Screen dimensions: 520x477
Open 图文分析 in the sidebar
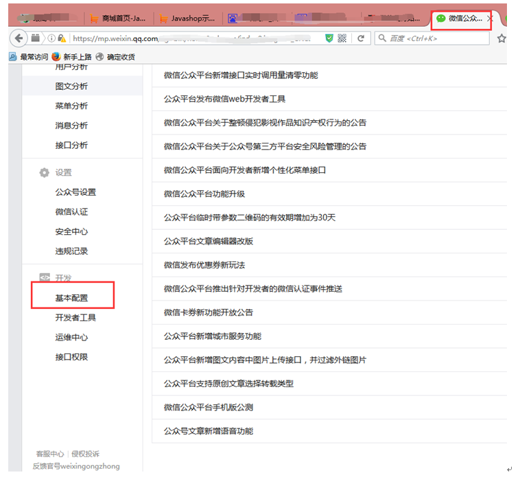point(71,86)
